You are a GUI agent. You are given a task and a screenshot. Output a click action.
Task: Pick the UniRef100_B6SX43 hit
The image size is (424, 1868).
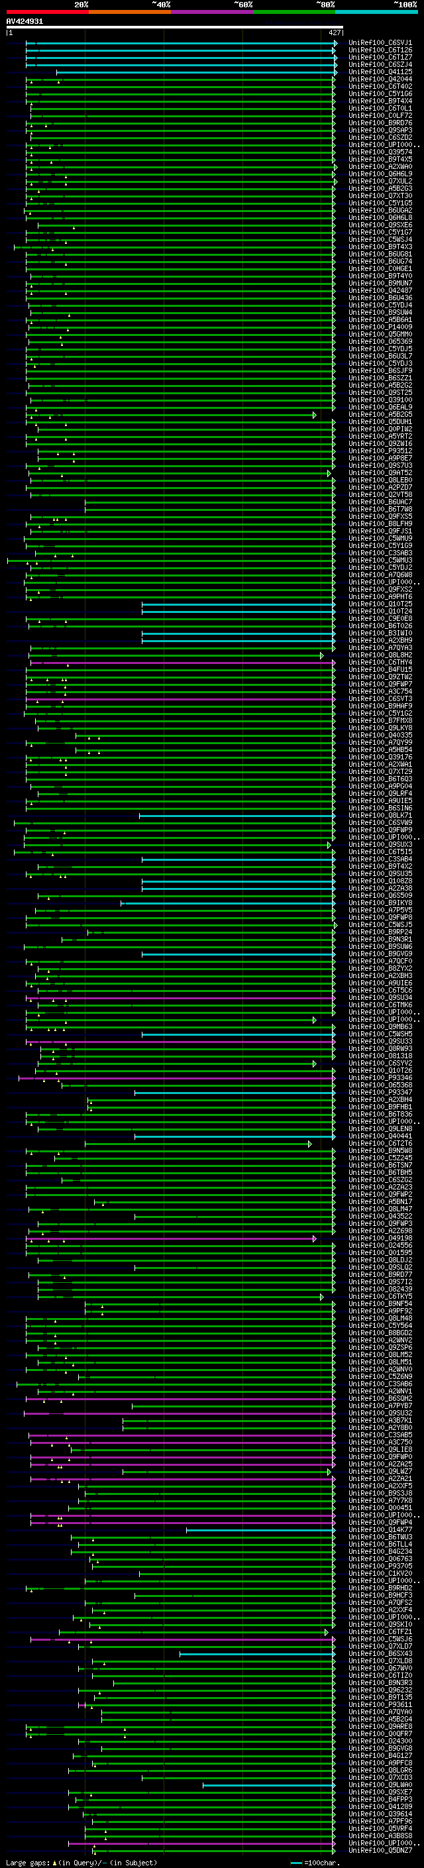point(380,1654)
